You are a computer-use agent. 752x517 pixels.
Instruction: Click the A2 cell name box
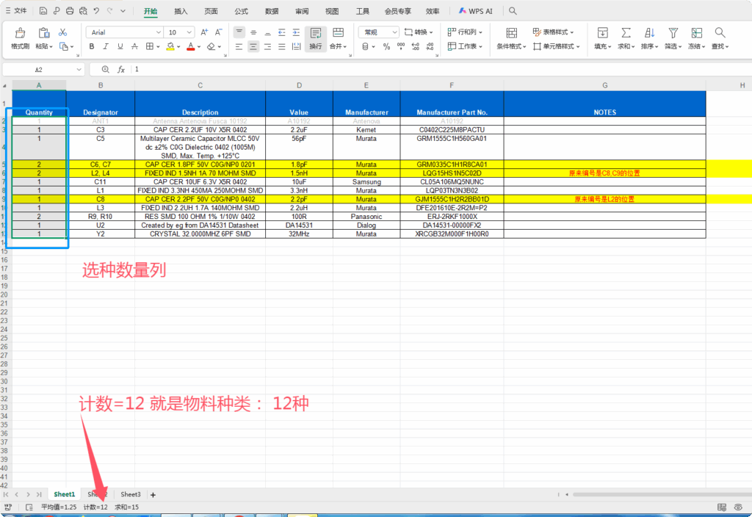point(39,69)
